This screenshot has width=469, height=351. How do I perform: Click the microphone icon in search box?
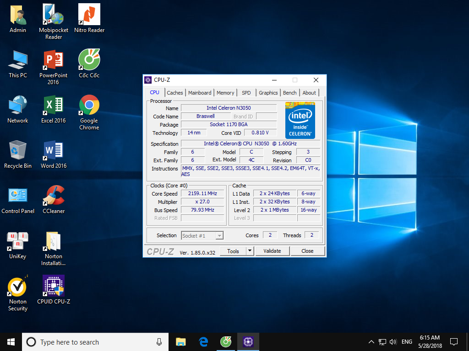[159, 342]
